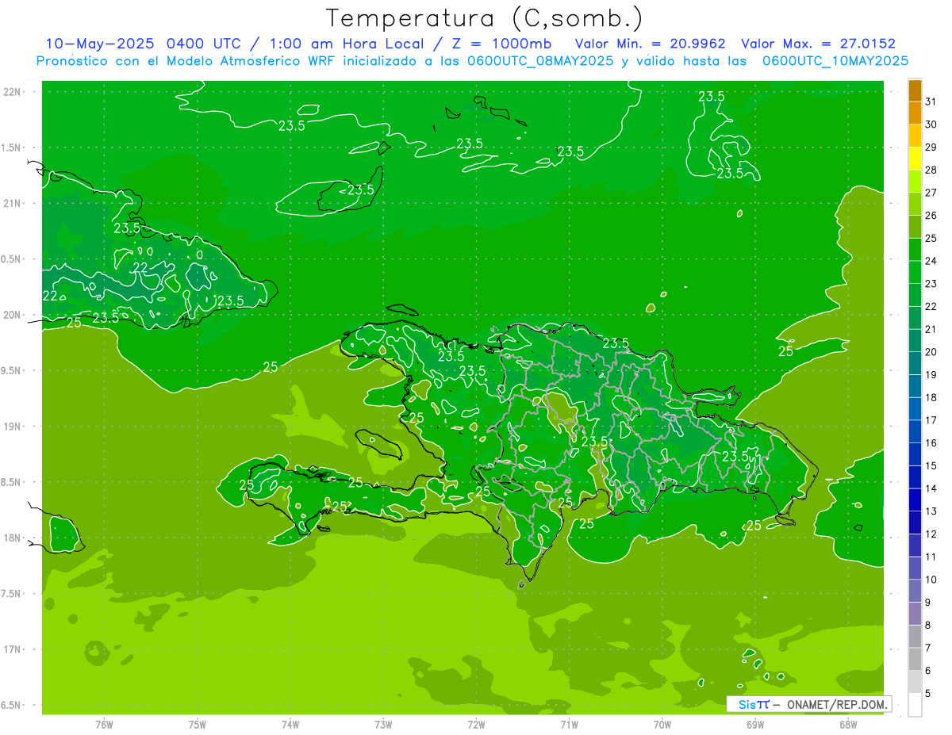This screenshot has height=735, width=952.
Task: Click the 75W longitude axis label
Action: click(198, 724)
